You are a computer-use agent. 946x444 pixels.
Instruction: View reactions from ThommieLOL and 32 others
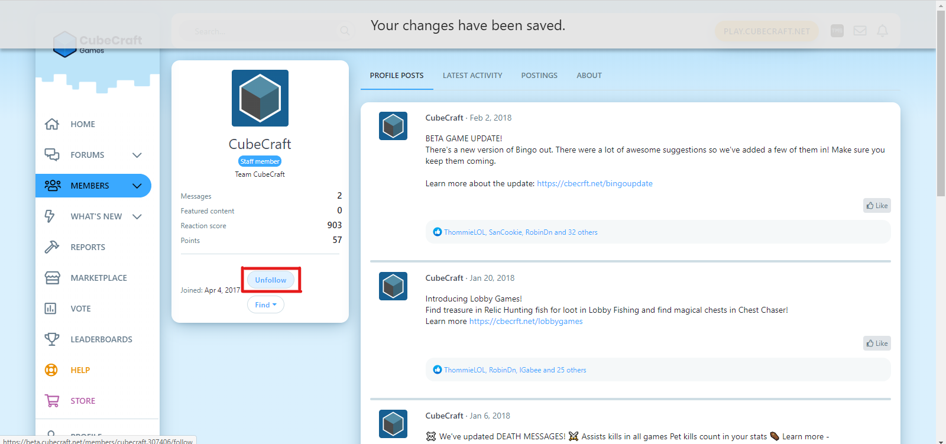(x=521, y=232)
